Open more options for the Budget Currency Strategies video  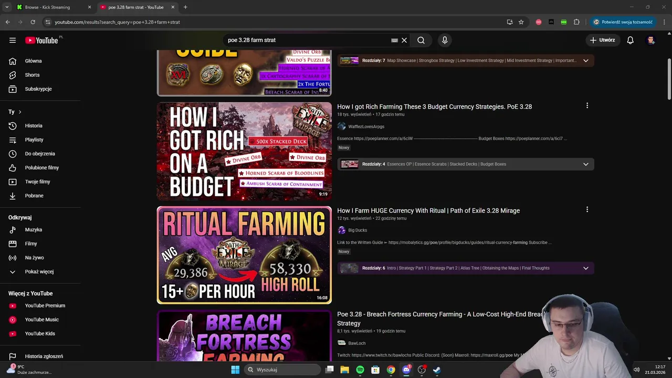coord(587,106)
